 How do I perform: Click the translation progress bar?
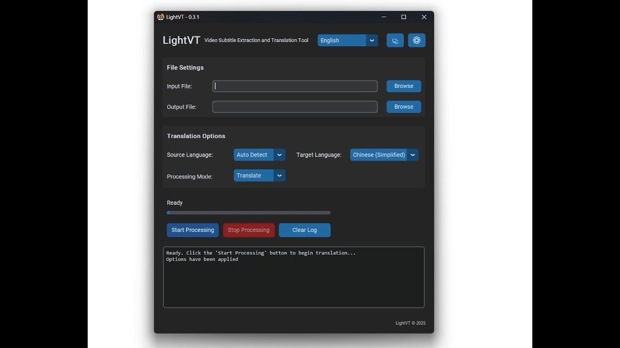point(248,213)
